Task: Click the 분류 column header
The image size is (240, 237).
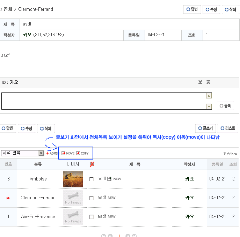Action: [x=38, y=164]
